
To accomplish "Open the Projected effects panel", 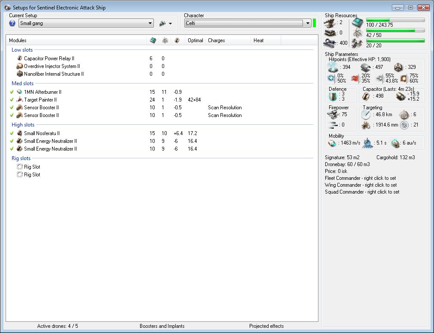I will coord(266,326).
